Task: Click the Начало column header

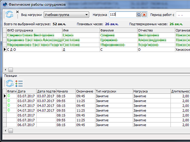Action: 66,91
